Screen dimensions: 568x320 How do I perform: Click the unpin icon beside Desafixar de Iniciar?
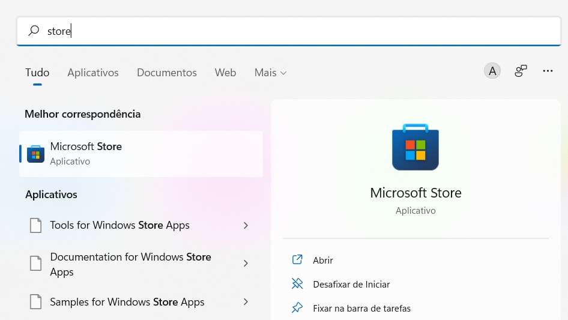pyautogui.click(x=297, y=283)
